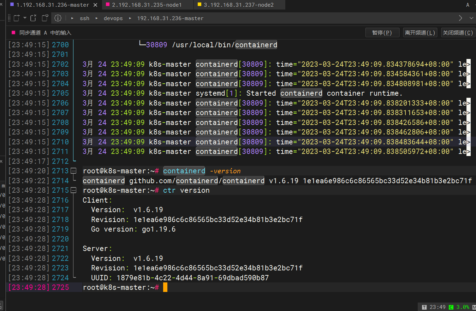Close the 192.168.31.236-master tab
Viewport: 476px width, 311px height.
click(95, 5)
